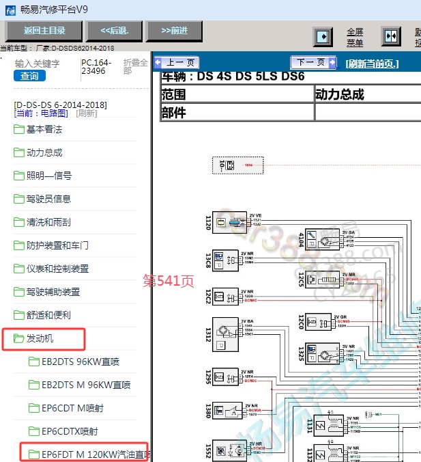
Task: Go forward with >>前进 button
Action: pos(175,31)
